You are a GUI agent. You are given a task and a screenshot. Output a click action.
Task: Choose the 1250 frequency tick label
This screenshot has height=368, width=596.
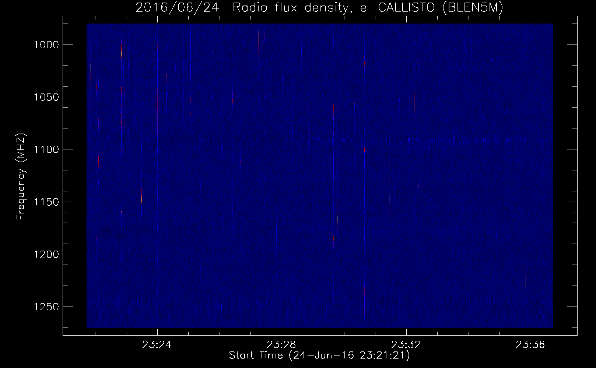[x=46, y=307]
